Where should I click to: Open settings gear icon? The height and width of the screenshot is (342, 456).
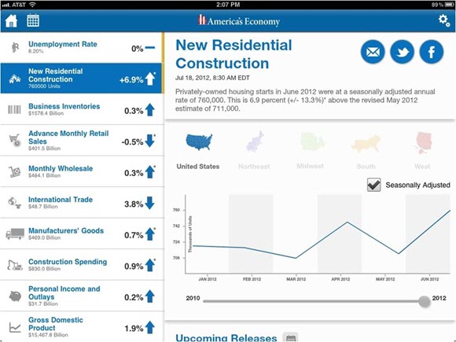[443, 20]
